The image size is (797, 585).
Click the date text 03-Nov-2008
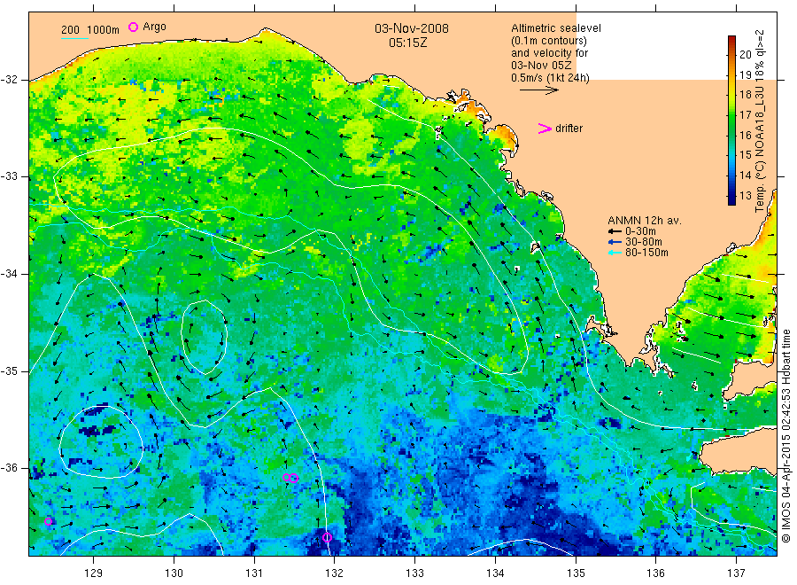[412, 28]
